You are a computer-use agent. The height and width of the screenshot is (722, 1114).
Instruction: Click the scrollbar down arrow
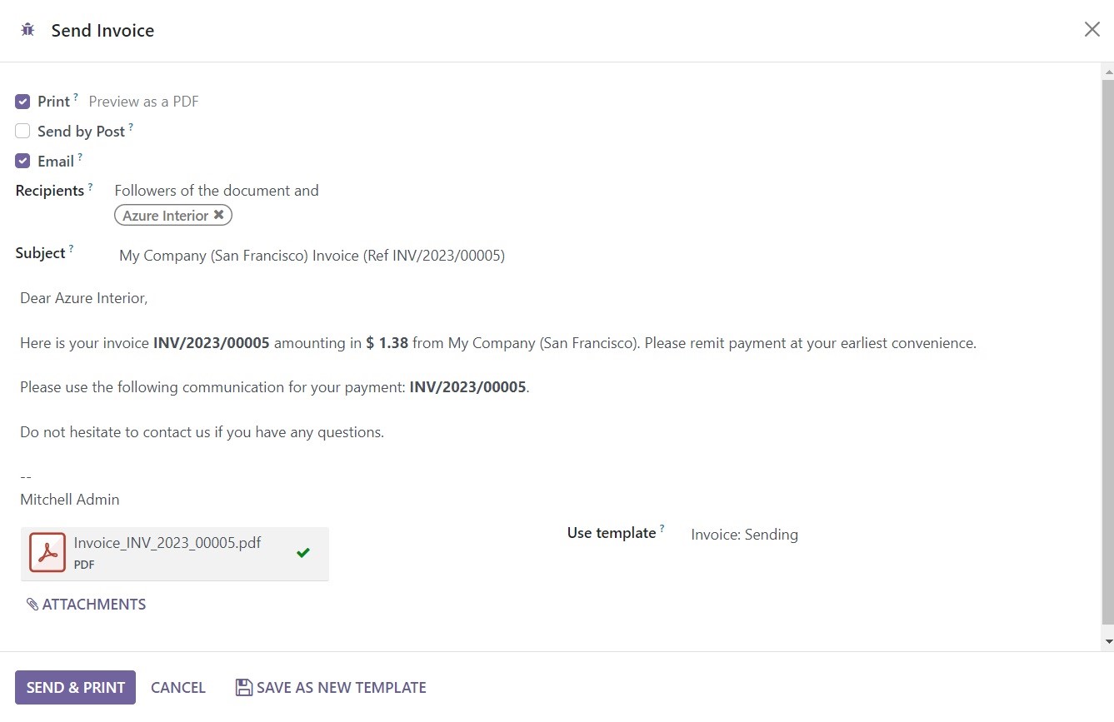click(x=1107, y=642)
